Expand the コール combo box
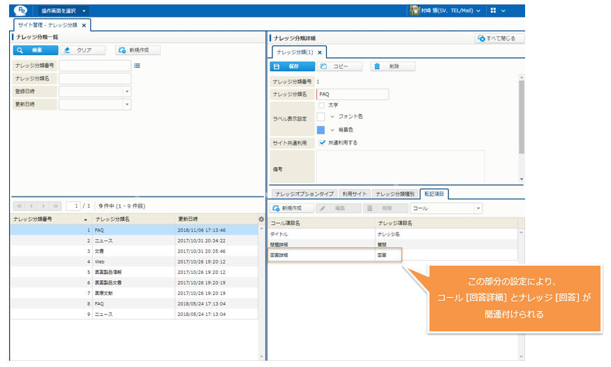Image resolution: width=611 pixels, height=367 pixels. (478, 208)
